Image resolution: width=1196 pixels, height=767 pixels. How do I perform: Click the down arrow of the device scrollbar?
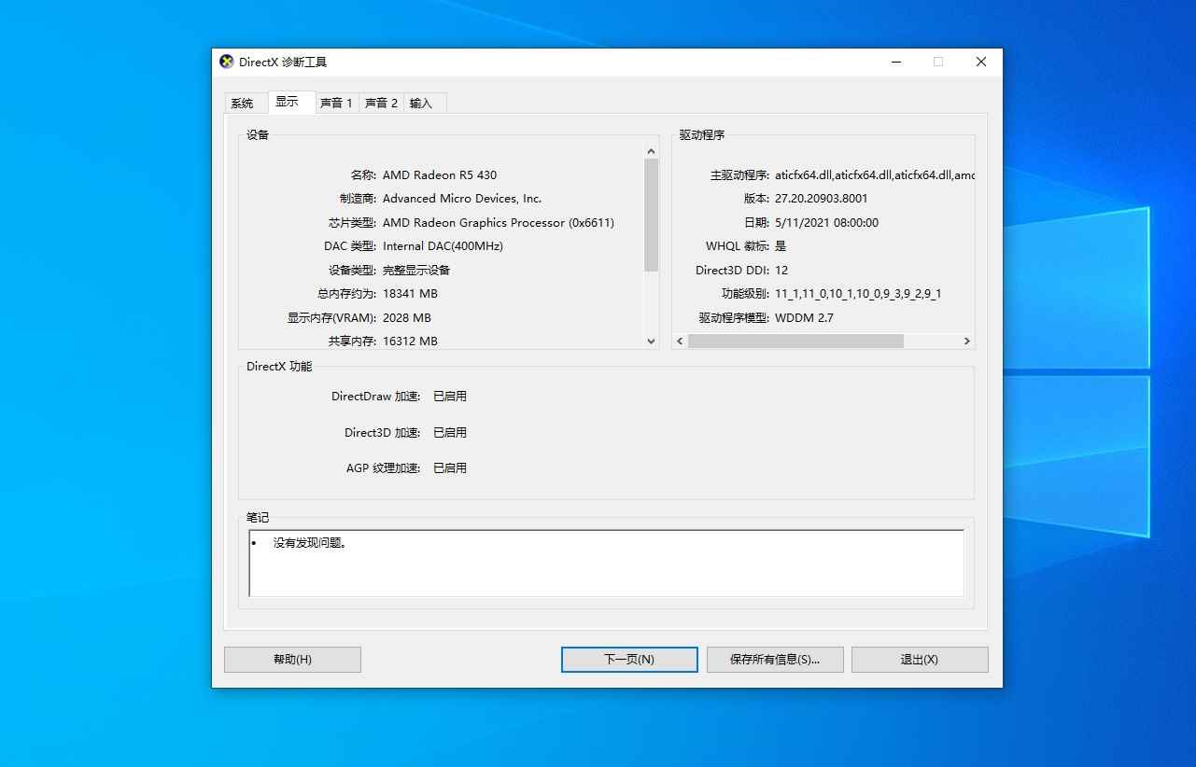click(x=650, y=342)
